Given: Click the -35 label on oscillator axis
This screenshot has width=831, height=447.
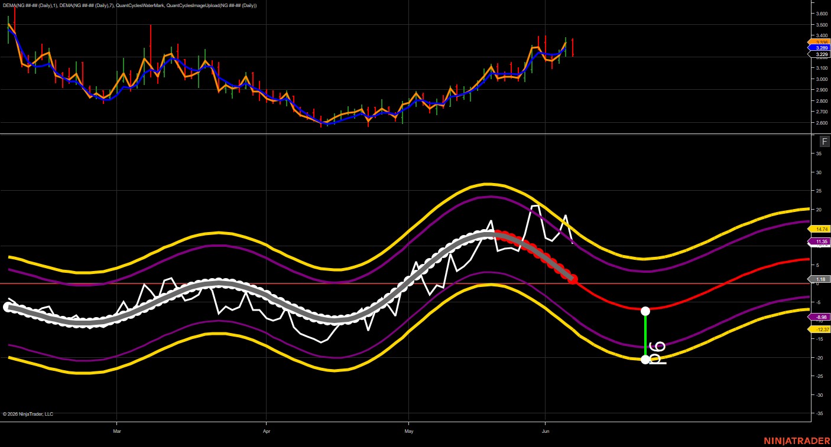Looking at the screenshot, I should [x=819, y=413].
